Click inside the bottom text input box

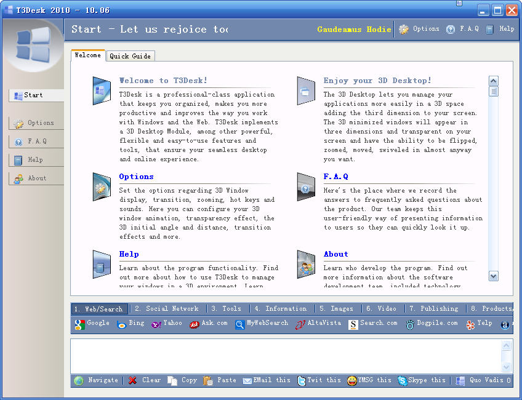pos(286,356)
